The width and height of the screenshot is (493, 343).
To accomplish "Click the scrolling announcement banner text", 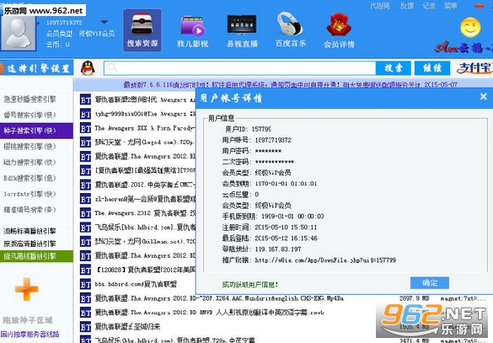I will pos(290,84).
